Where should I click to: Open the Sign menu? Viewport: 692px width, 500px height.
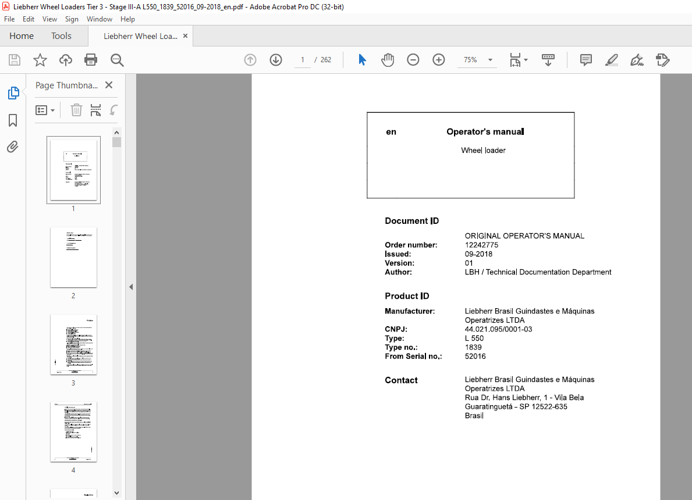[72, 19]
